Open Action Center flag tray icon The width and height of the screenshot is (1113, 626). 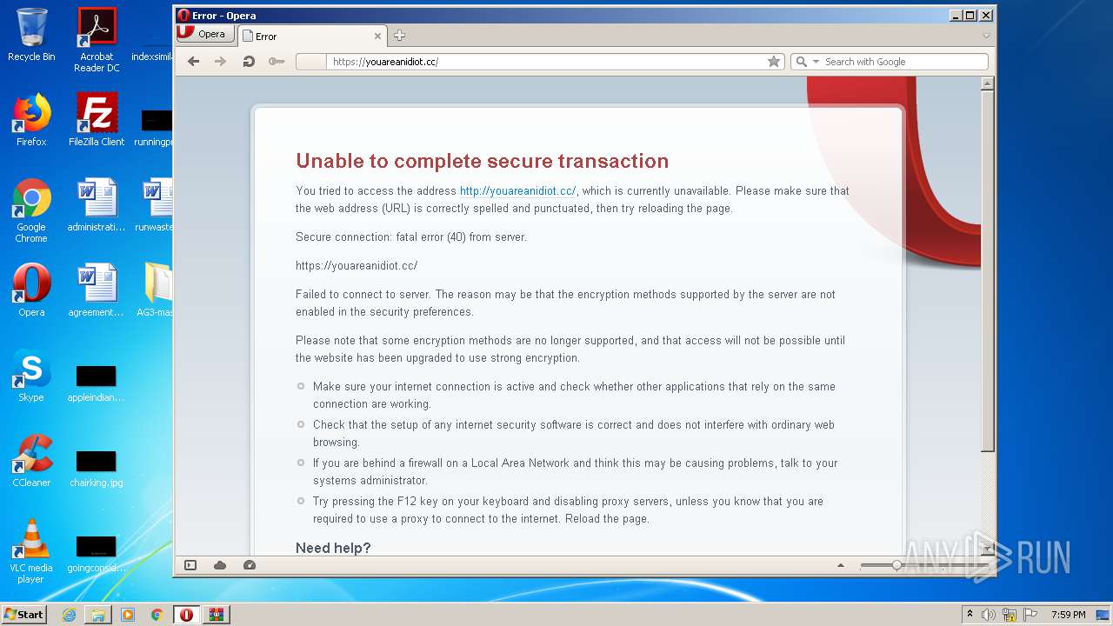(x=1030, y=615)
